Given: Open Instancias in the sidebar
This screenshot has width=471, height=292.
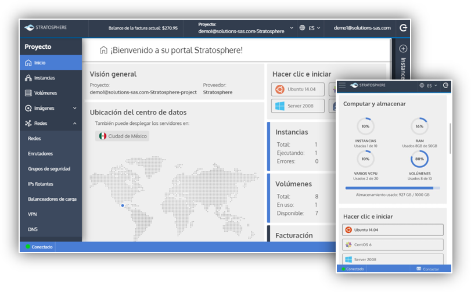Looking at the screenshot, I should (51, 78).
